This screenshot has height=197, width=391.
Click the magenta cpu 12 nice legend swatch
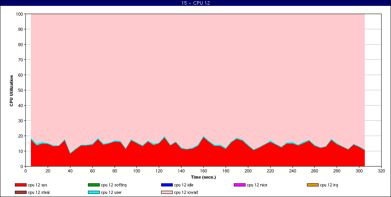240,185
